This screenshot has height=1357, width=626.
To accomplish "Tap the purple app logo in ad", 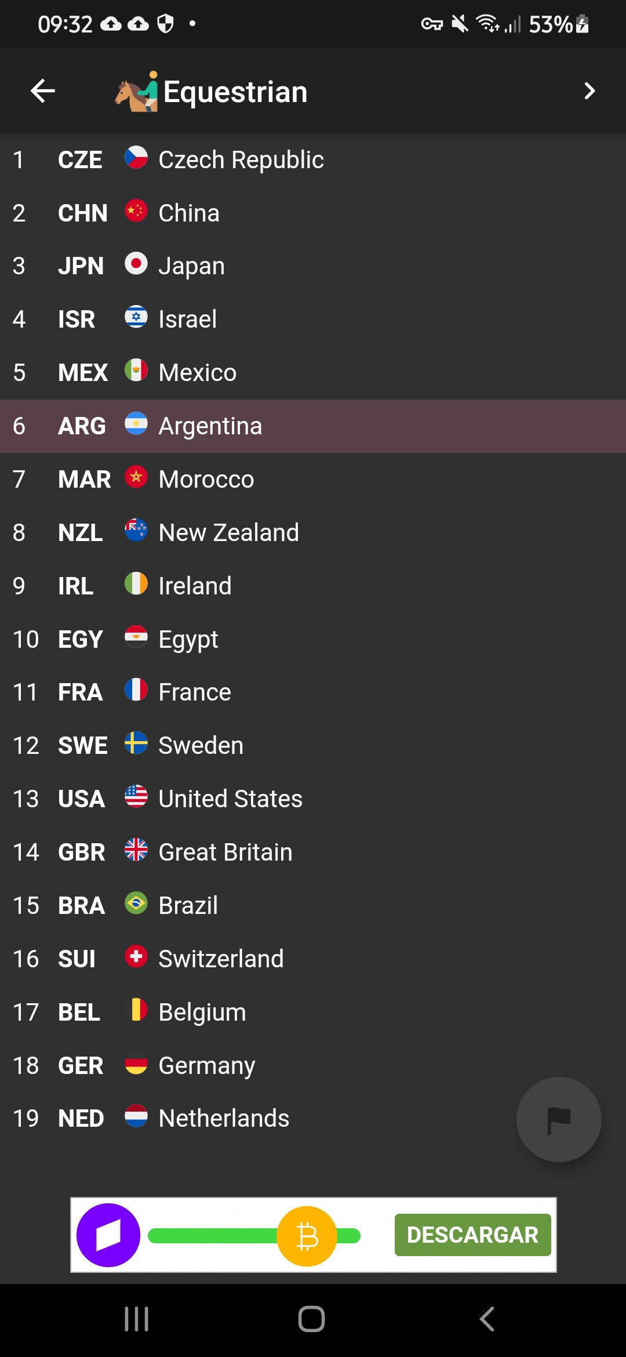I will tap(108, 1235).
